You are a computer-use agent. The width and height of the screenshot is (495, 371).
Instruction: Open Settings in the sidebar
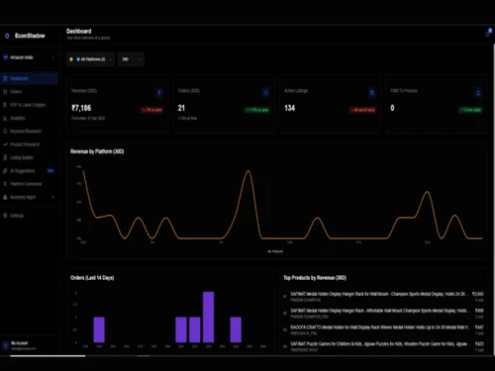click(29, 216)
